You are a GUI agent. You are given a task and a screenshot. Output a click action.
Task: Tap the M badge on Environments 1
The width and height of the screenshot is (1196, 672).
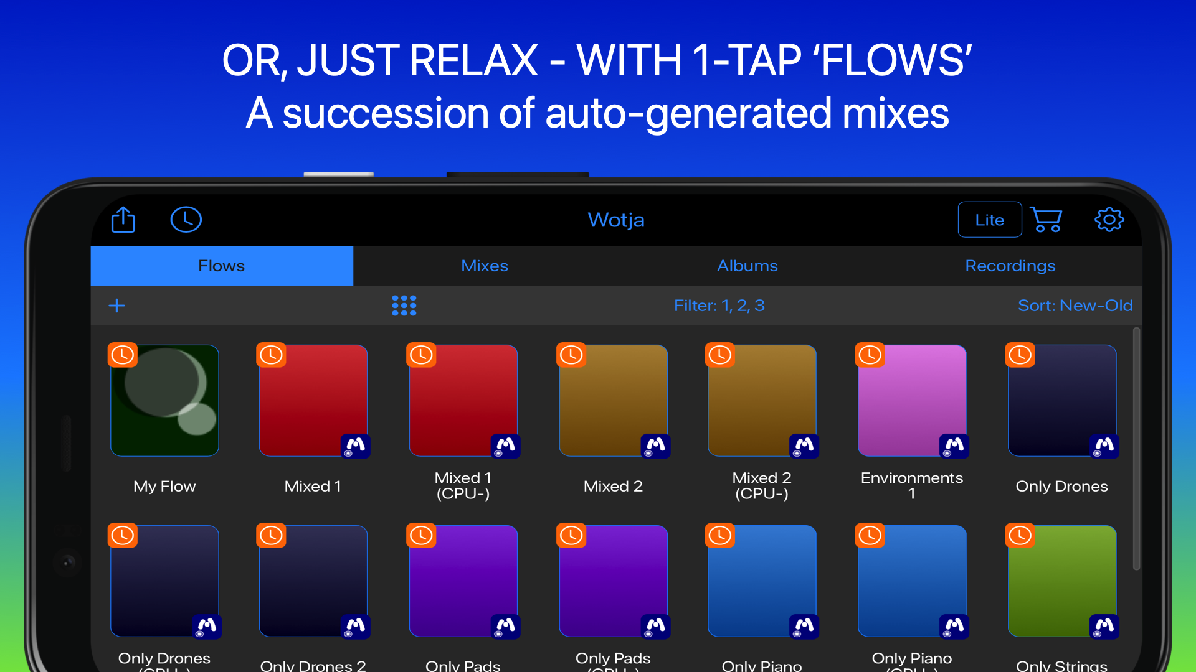[954, 446]
